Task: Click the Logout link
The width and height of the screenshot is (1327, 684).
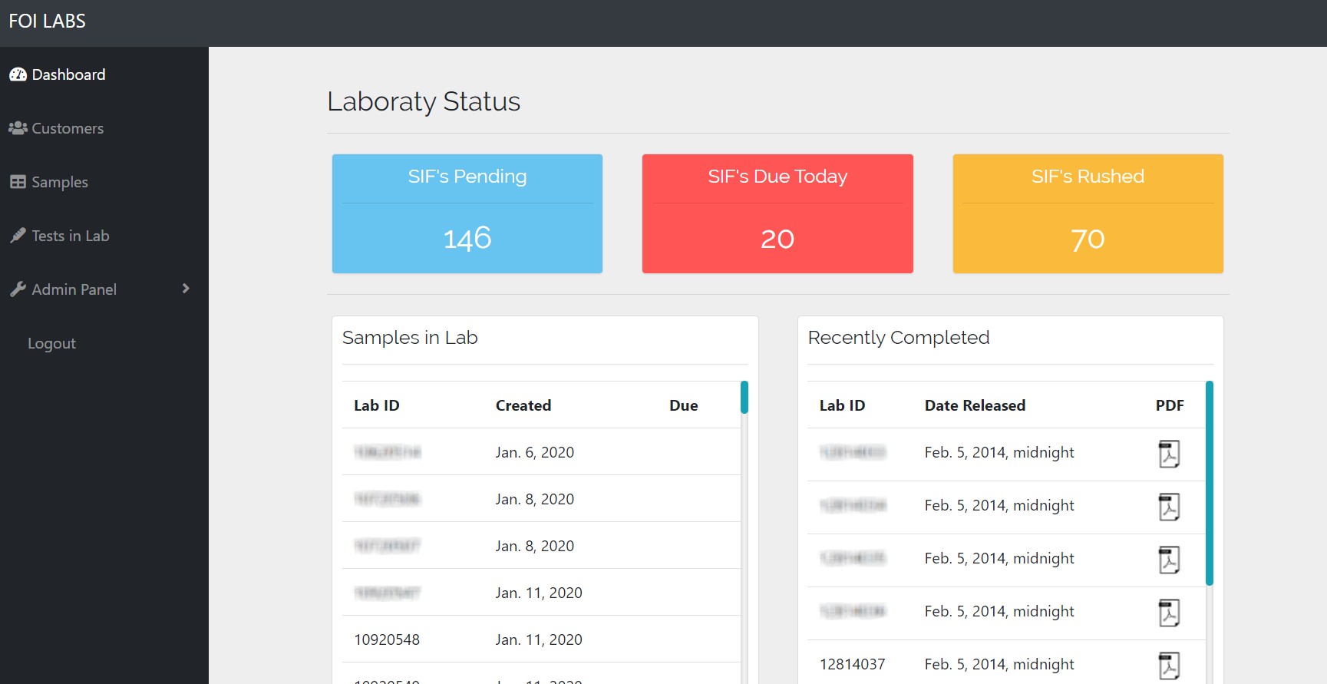Action: (x=51, y=343)
